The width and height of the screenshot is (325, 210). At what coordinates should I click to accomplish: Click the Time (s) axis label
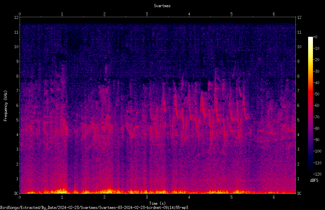[x=157, y=203]
